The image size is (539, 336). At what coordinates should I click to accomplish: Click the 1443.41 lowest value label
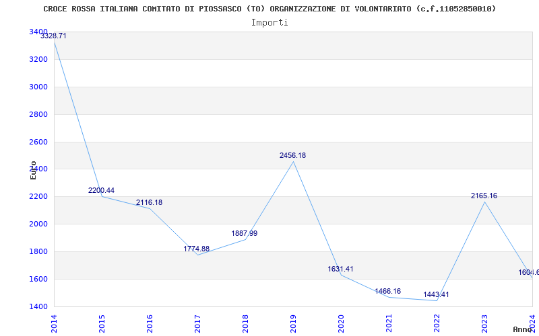(x=436, y=295)
